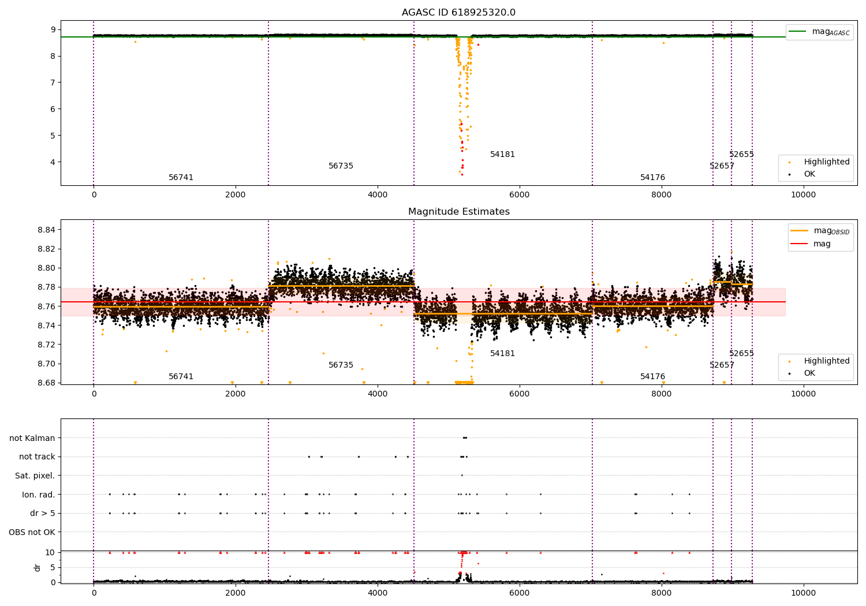The height and width of the screenshot is (606, 866).
Task: Click OBSID label 54176 in Magnitude Estimates plot
Action: 652,377
